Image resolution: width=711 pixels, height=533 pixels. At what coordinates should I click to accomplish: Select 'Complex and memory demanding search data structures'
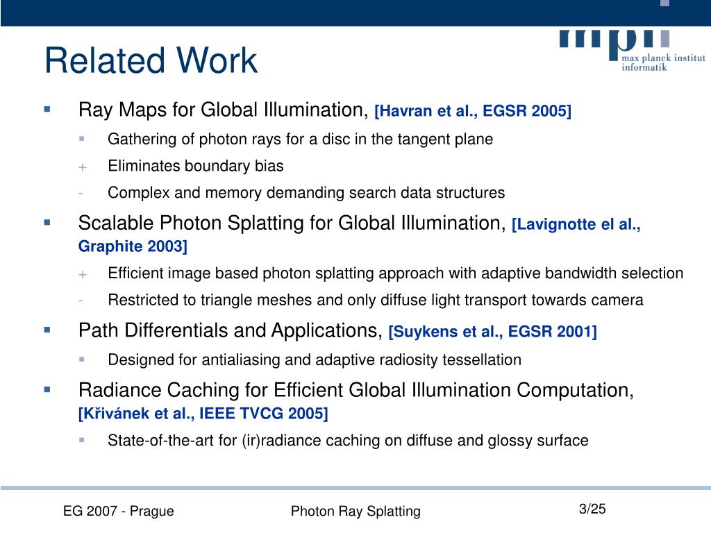click(306, 193)
